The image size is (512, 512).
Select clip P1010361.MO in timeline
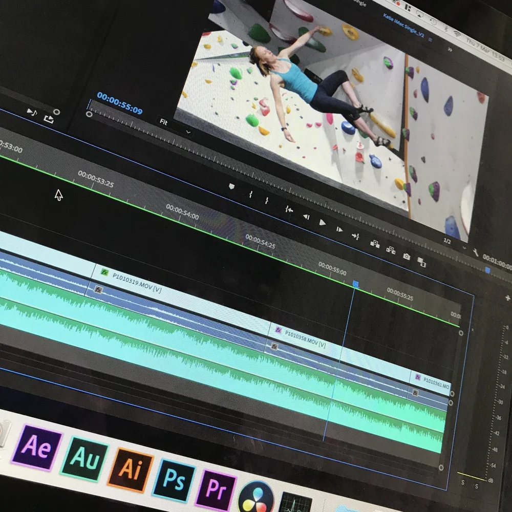[x=431, y=382]
